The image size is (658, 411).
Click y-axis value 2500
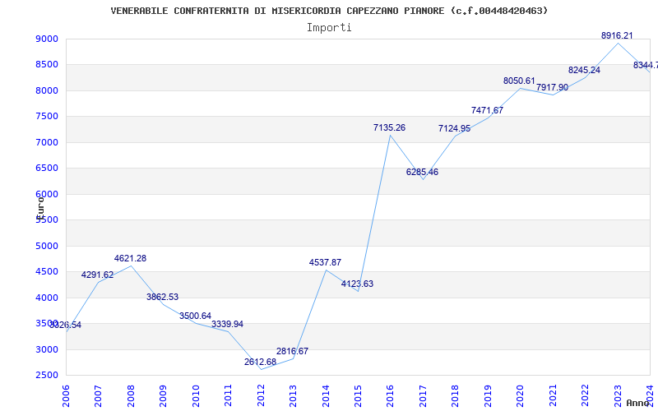pyautogui.click(x=47, y=376)
